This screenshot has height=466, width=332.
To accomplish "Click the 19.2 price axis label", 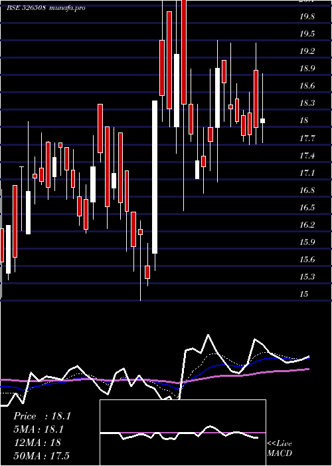I will (307, 51).
